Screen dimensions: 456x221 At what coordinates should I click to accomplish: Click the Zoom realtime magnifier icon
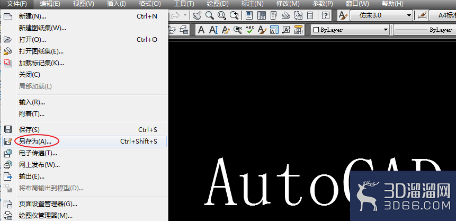tap(210, 15)
